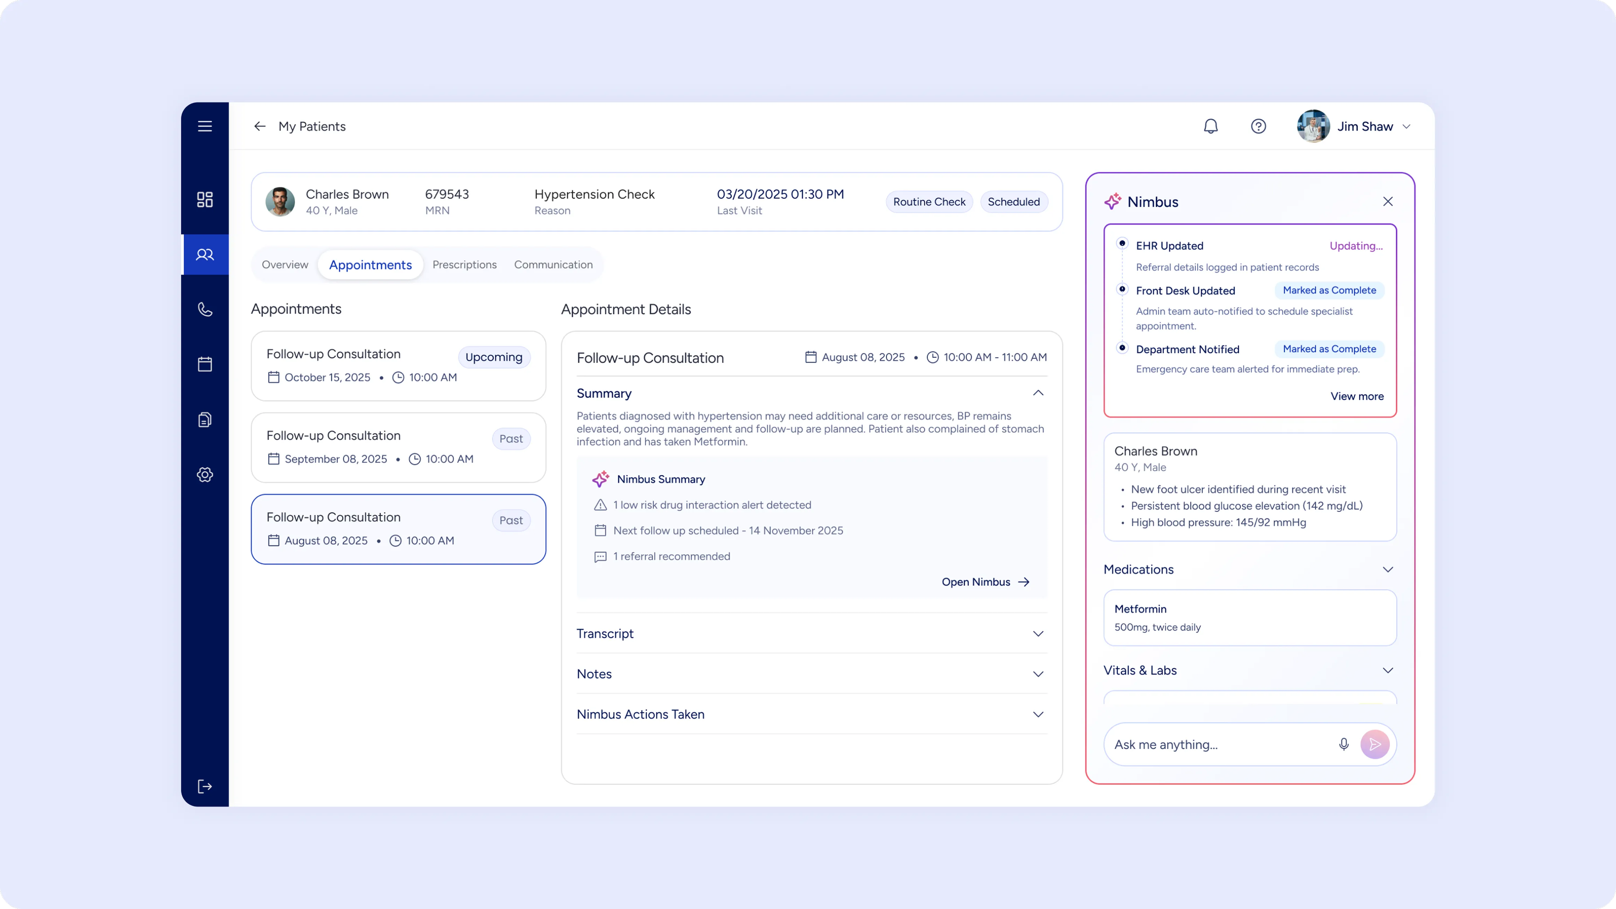
Task: Switch to the Overview tab
Action: (285, 264)
